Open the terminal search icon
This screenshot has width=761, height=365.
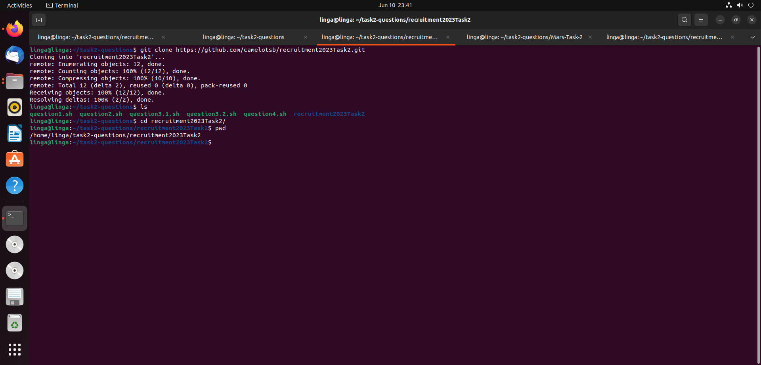coord(684,20)
